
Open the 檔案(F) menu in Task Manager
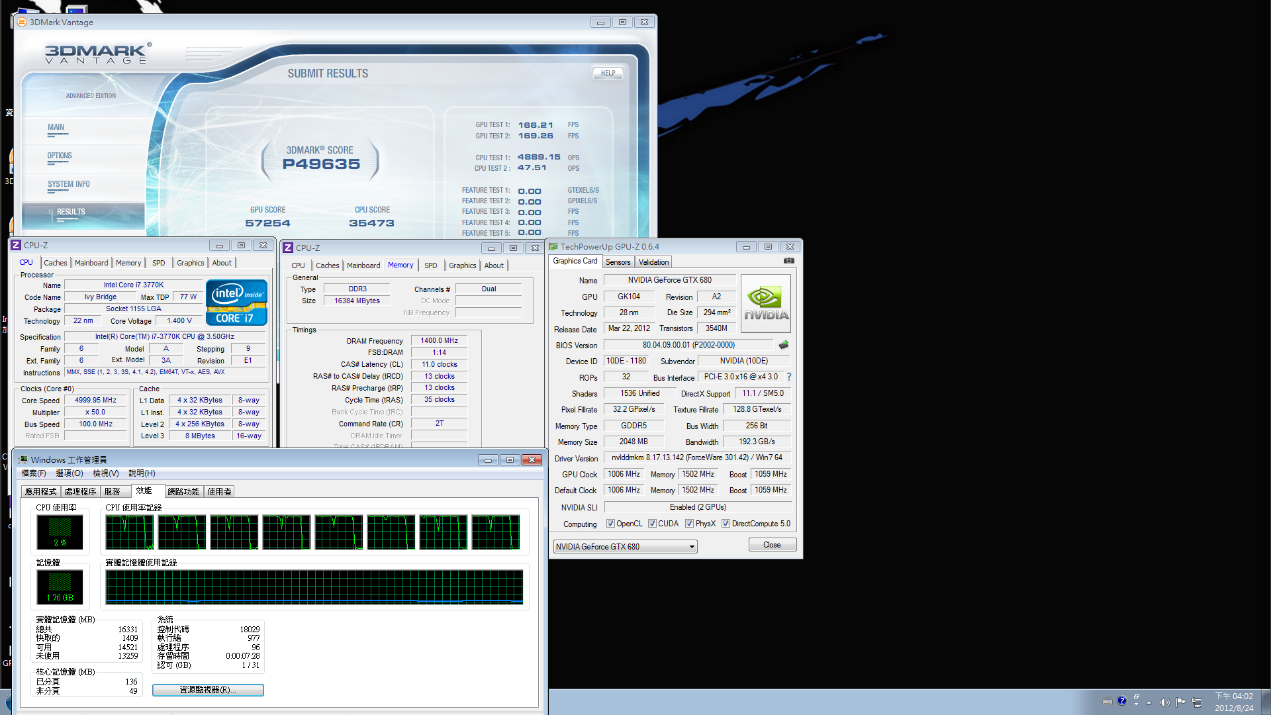34,473
